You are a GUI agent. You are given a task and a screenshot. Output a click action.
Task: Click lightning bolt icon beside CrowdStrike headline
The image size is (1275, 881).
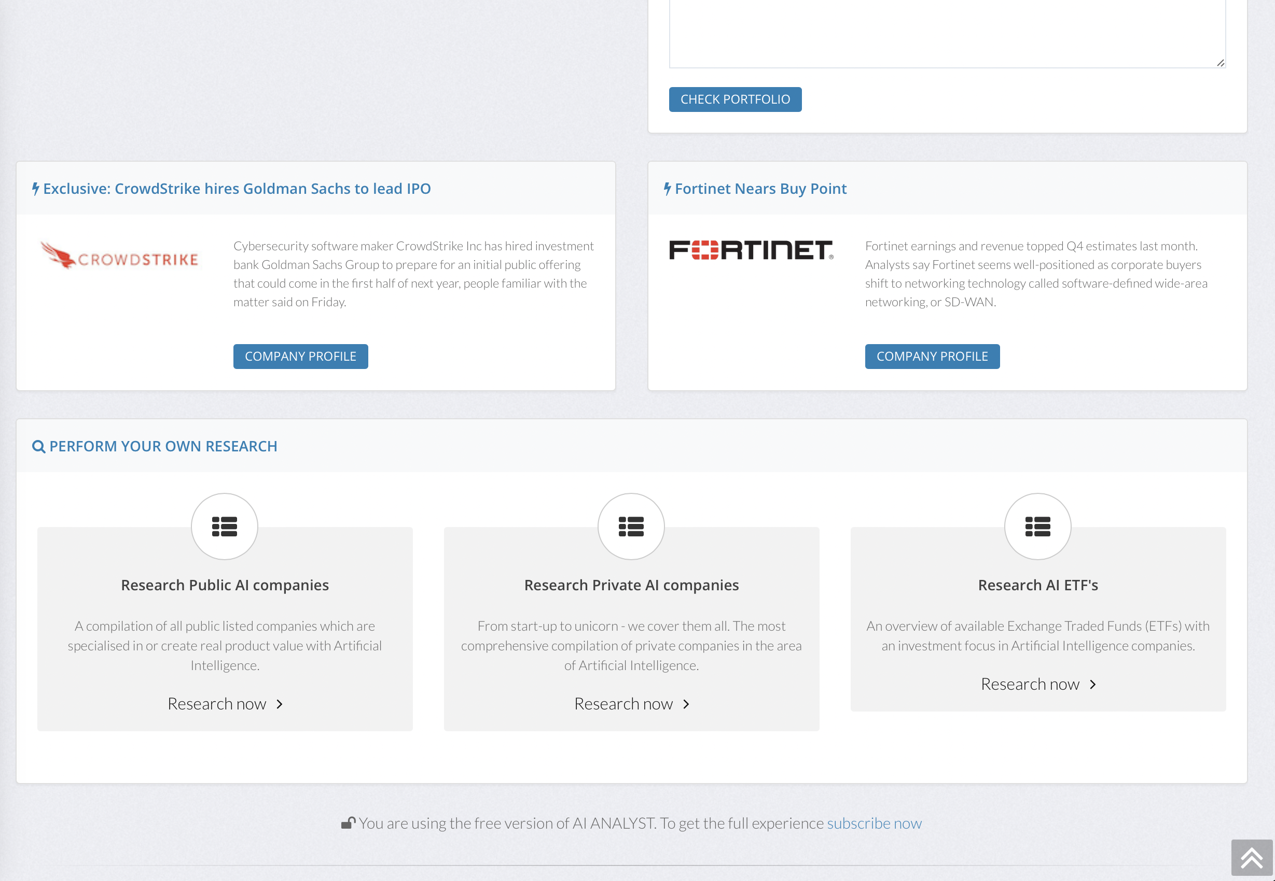36,189
